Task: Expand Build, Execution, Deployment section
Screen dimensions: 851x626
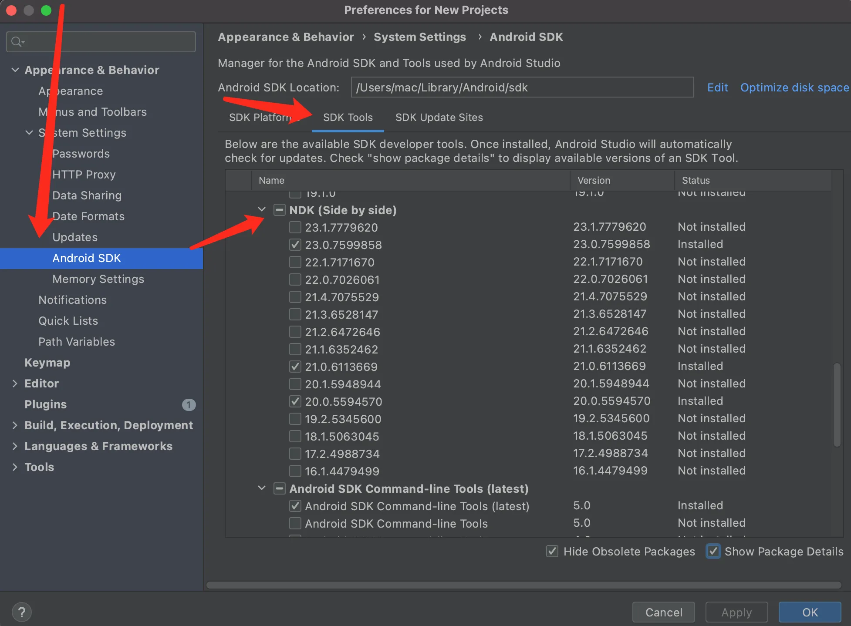Action: click(x=15, y=425)
